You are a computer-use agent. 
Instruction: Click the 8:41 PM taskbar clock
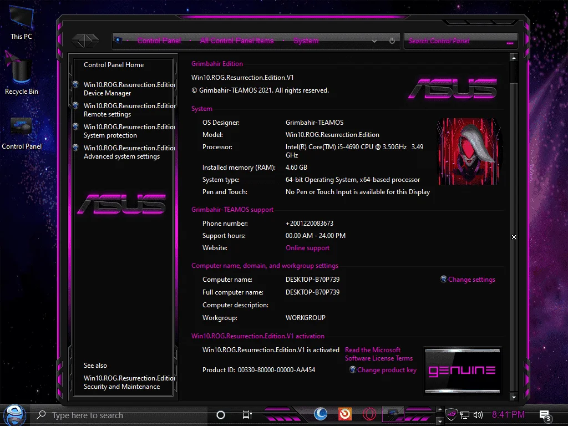click(508, 414)
